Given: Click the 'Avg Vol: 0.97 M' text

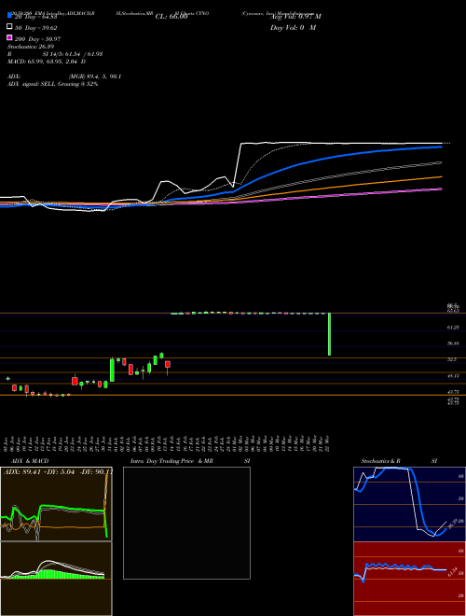Looking at the screenshot, I should click(x=295, y=17).
